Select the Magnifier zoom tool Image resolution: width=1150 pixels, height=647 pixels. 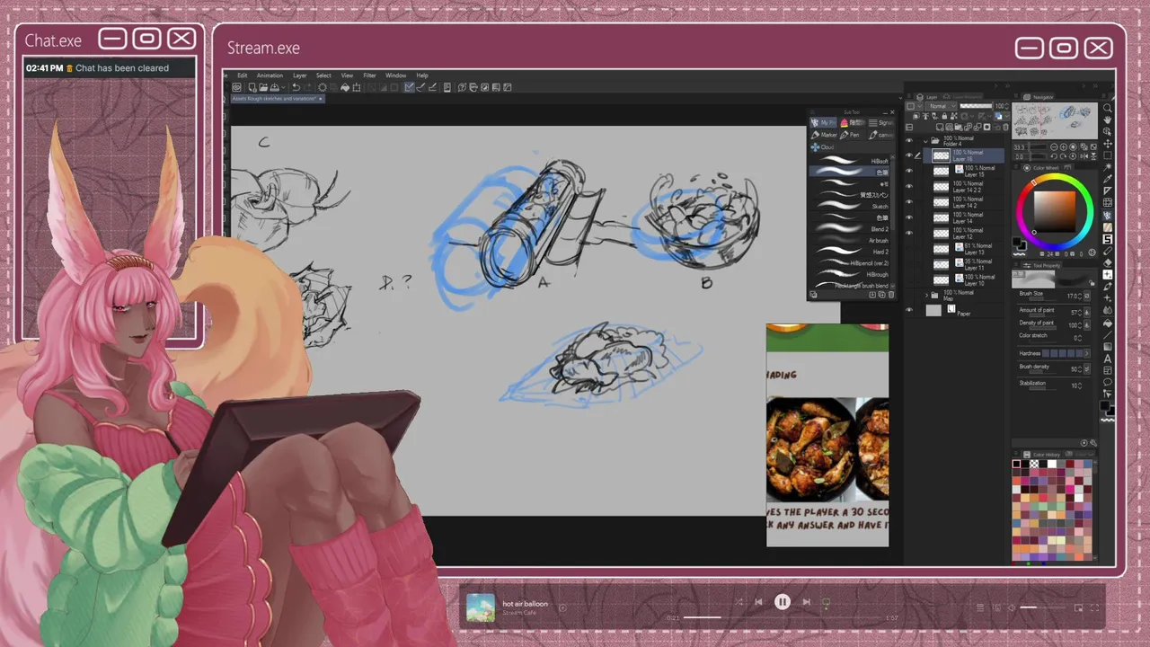coord(1108,109)
